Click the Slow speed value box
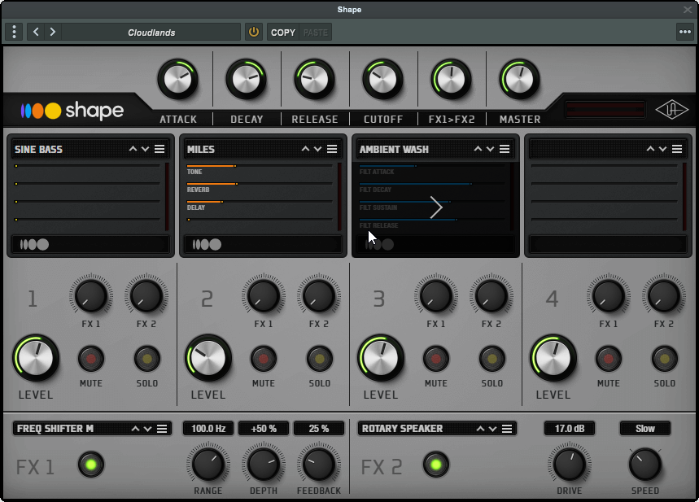This screenshot has width=699, height=502. click(x=644, y=429)
